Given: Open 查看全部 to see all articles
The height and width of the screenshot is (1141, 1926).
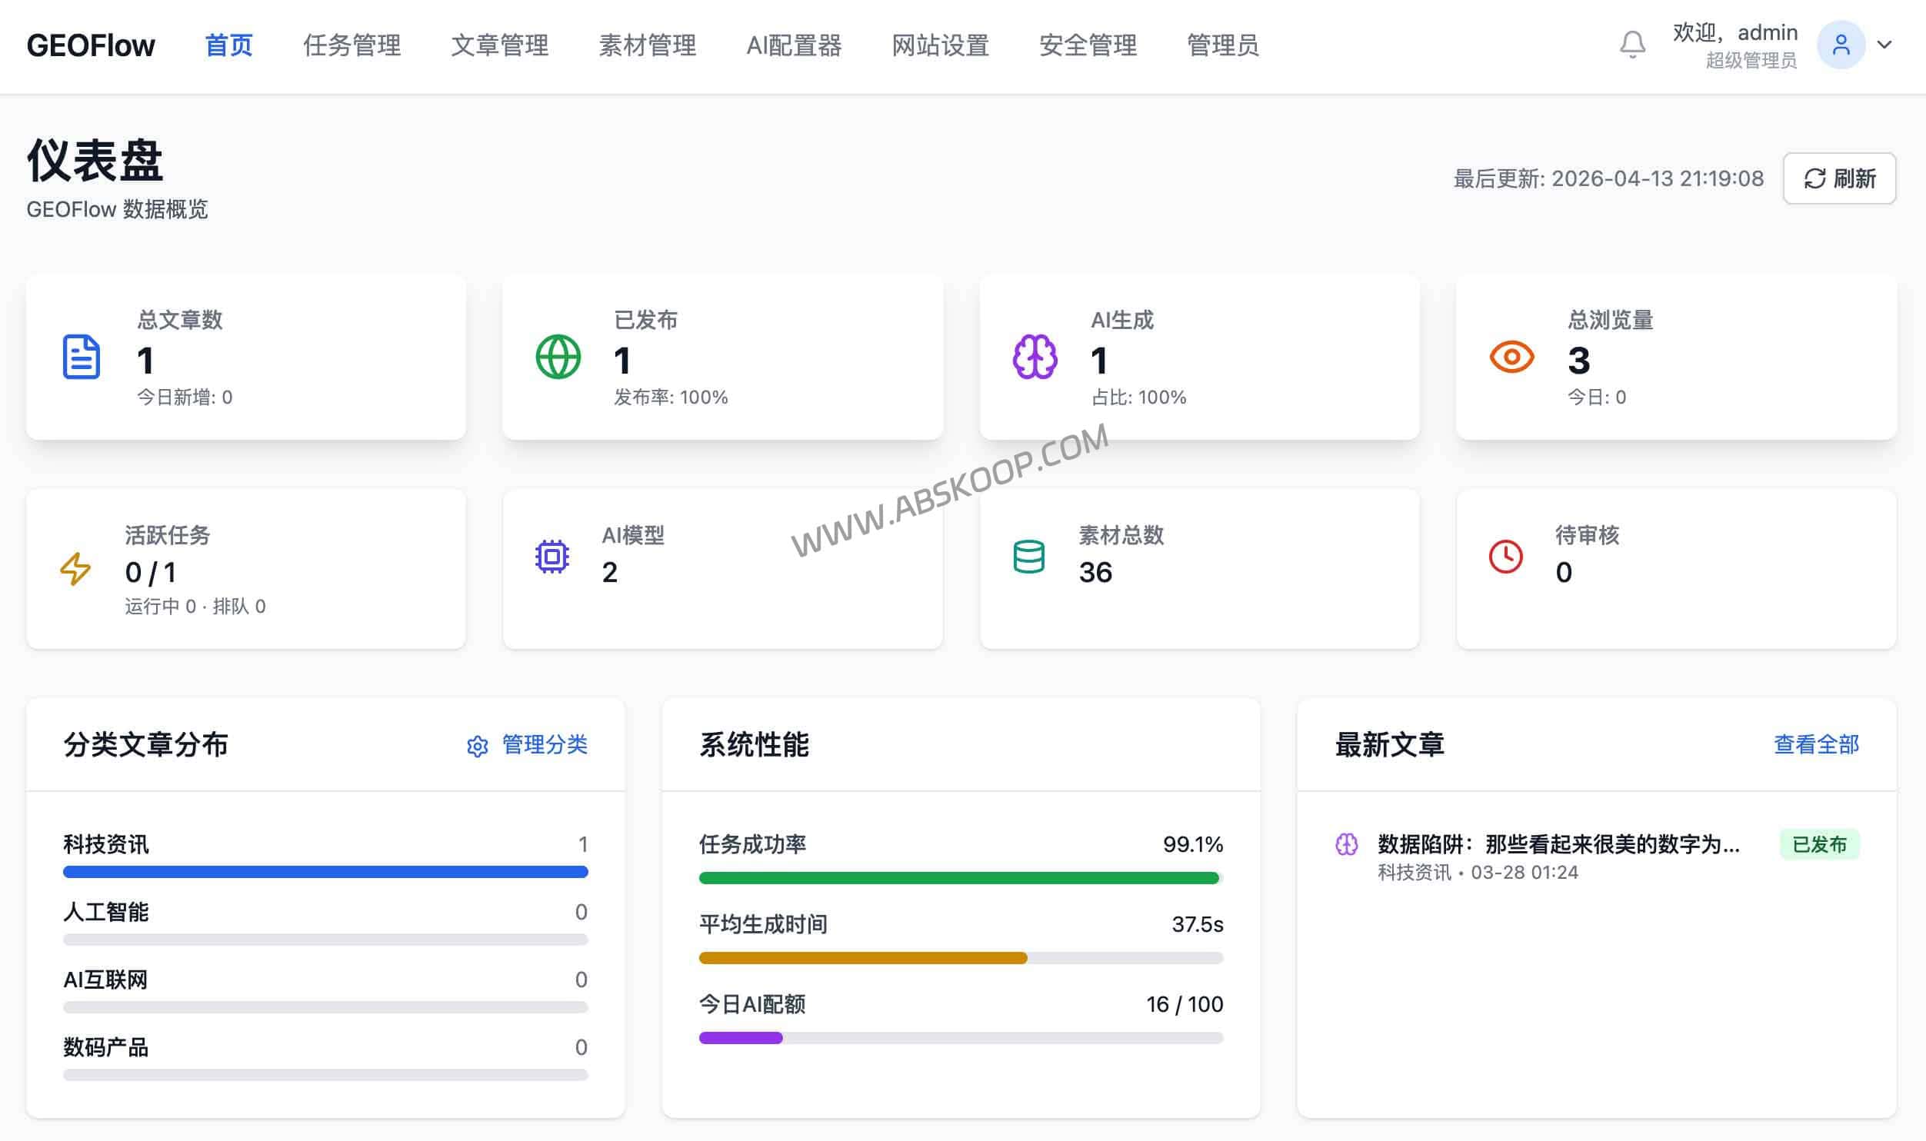Looking at the screenshot, I should [1817, 745].
